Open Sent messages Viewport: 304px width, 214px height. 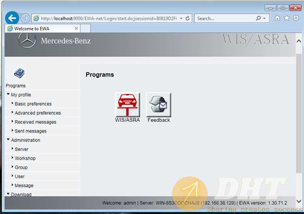tap(31, 131)
